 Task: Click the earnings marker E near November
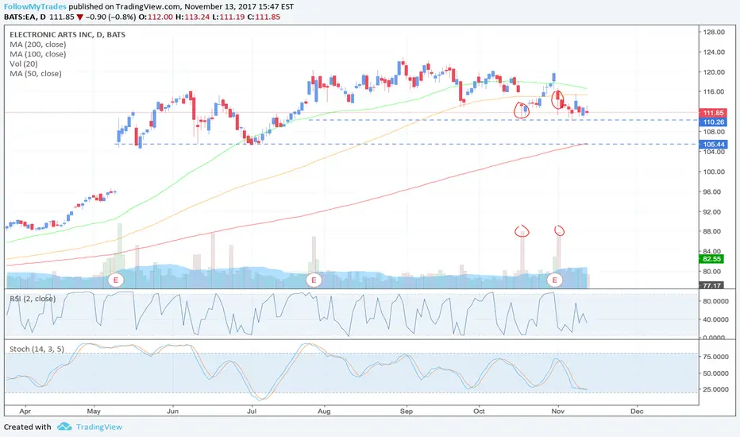(x=554, y=280)
